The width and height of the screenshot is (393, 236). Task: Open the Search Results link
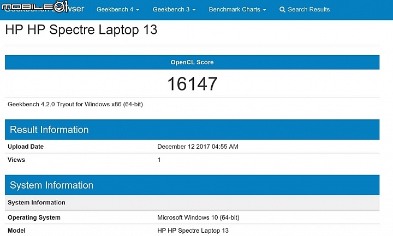pyautogui.click(x=305, y=9)
